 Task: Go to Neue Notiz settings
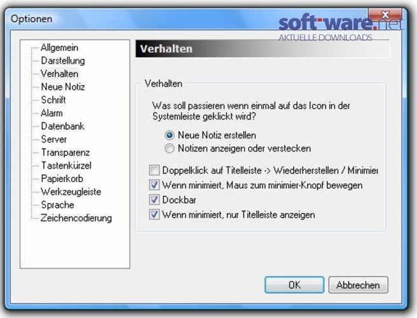[63, 86]
